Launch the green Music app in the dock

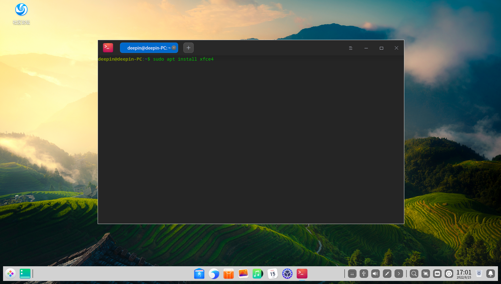(258, 274)
